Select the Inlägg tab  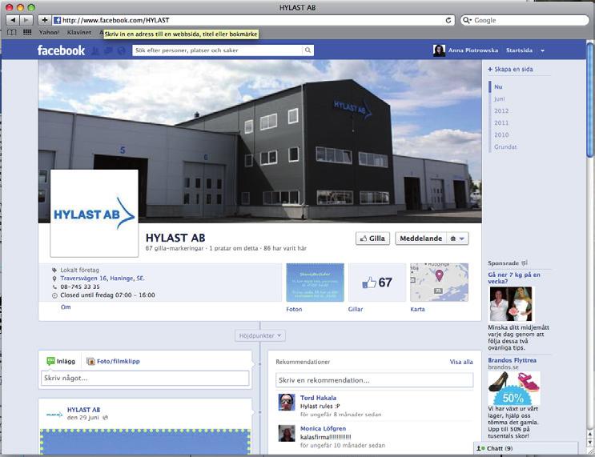pyautogui.click(x=61, y=361)
